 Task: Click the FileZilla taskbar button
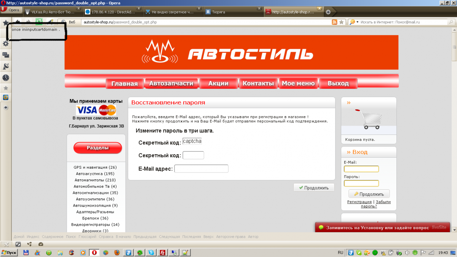tap(163, 252)
